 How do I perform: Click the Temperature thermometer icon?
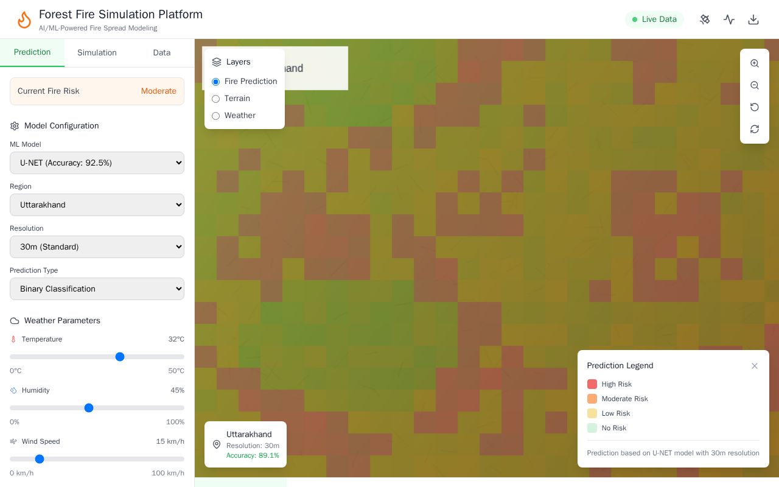tap(13, 339)
